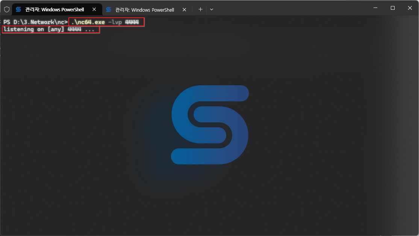Click the command text .\nc64.exe -lvp 4444
The width and height of the screenshot is (419, 236).
[x=105, y=22]
